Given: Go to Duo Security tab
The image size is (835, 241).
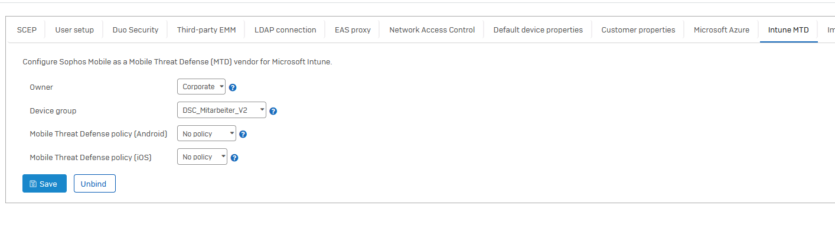Looking at the screenshot, I should click(135, 30).
